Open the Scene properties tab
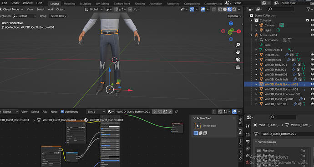 point(248,155)
